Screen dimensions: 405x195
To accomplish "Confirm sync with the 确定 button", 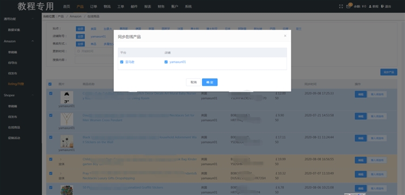I will click(210, 82).
